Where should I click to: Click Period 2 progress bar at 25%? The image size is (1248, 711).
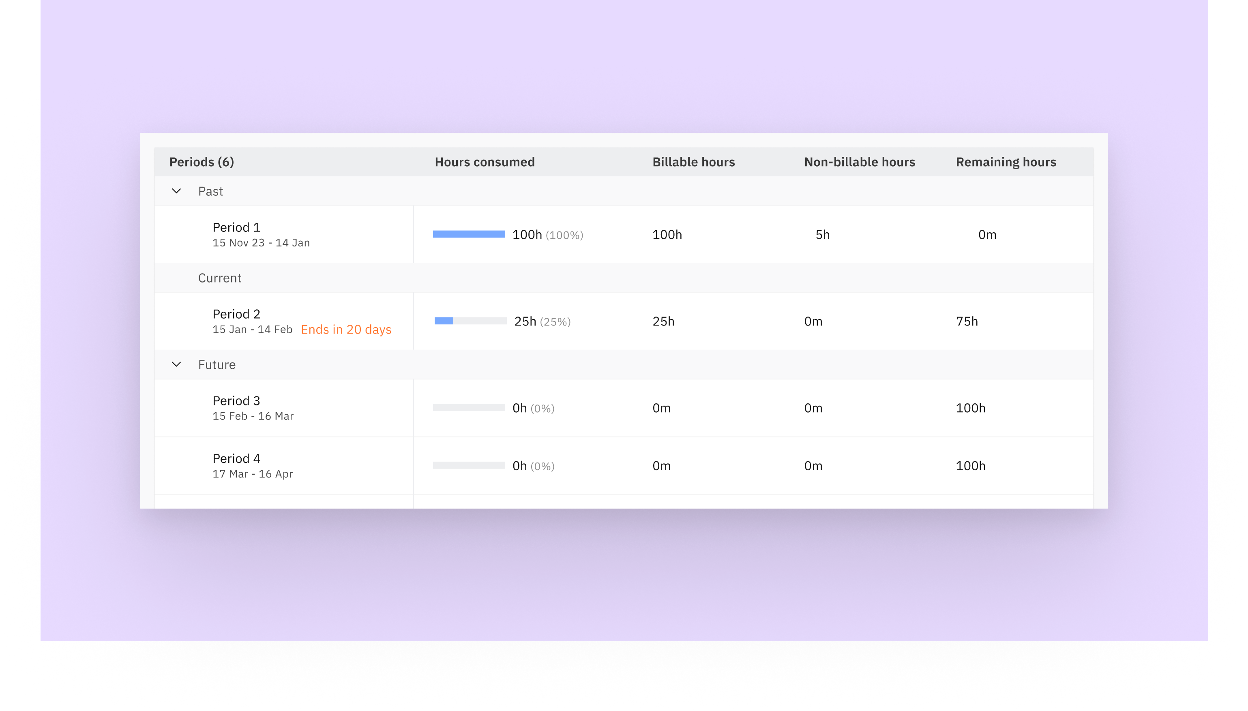[444, 321]
